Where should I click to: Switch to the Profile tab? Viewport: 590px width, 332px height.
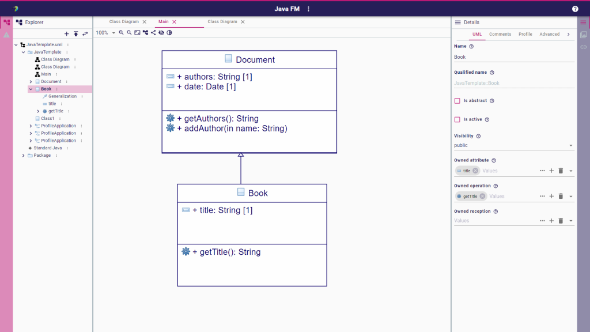tap(525, 34)
